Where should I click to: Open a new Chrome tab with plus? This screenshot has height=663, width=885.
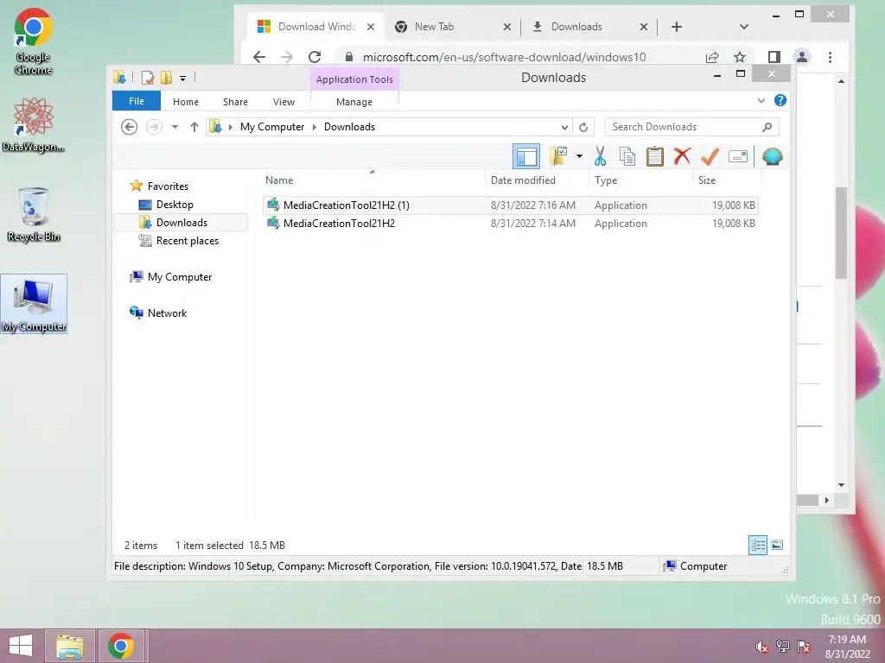pyautogui.click(x=677, y=27)
